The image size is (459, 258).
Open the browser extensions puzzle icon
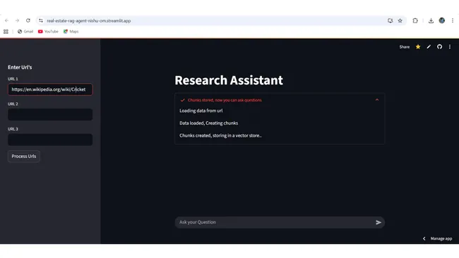(415, 20)
